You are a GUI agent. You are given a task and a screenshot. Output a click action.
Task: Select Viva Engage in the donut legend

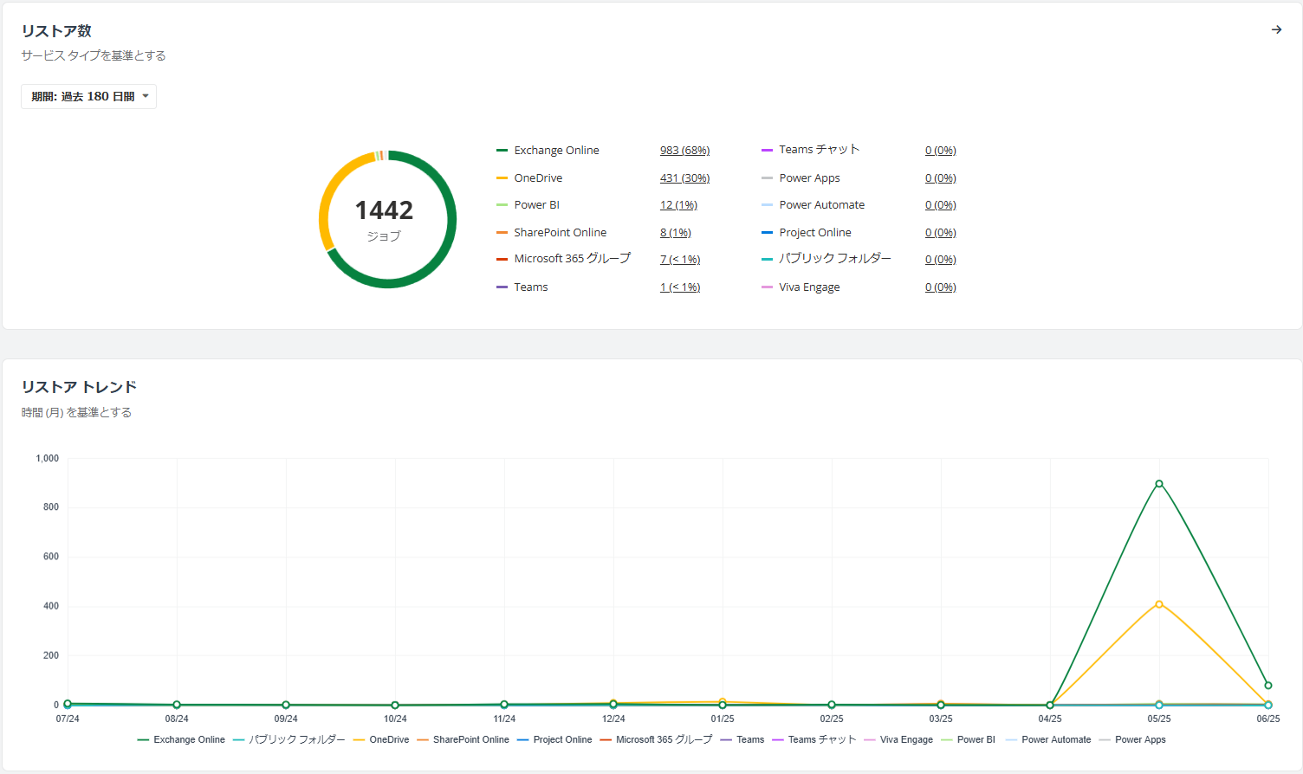[x=801, y=287]
